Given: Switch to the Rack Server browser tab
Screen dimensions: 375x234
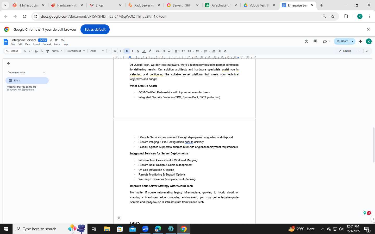Looking at the screenshot, I should tap(144, 5).
